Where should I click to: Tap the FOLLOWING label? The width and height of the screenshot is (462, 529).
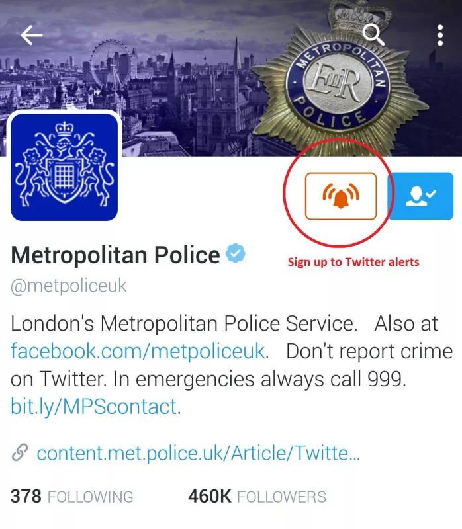(x=91, y=497)
